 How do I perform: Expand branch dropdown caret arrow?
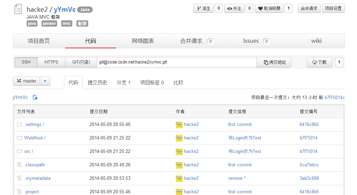pyautogui.click(x=45, y=81)
